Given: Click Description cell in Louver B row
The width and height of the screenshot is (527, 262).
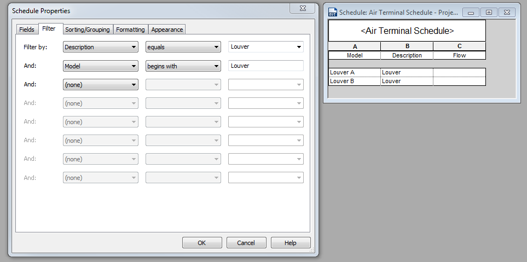Looking at the screenshot, I should 407,81.
